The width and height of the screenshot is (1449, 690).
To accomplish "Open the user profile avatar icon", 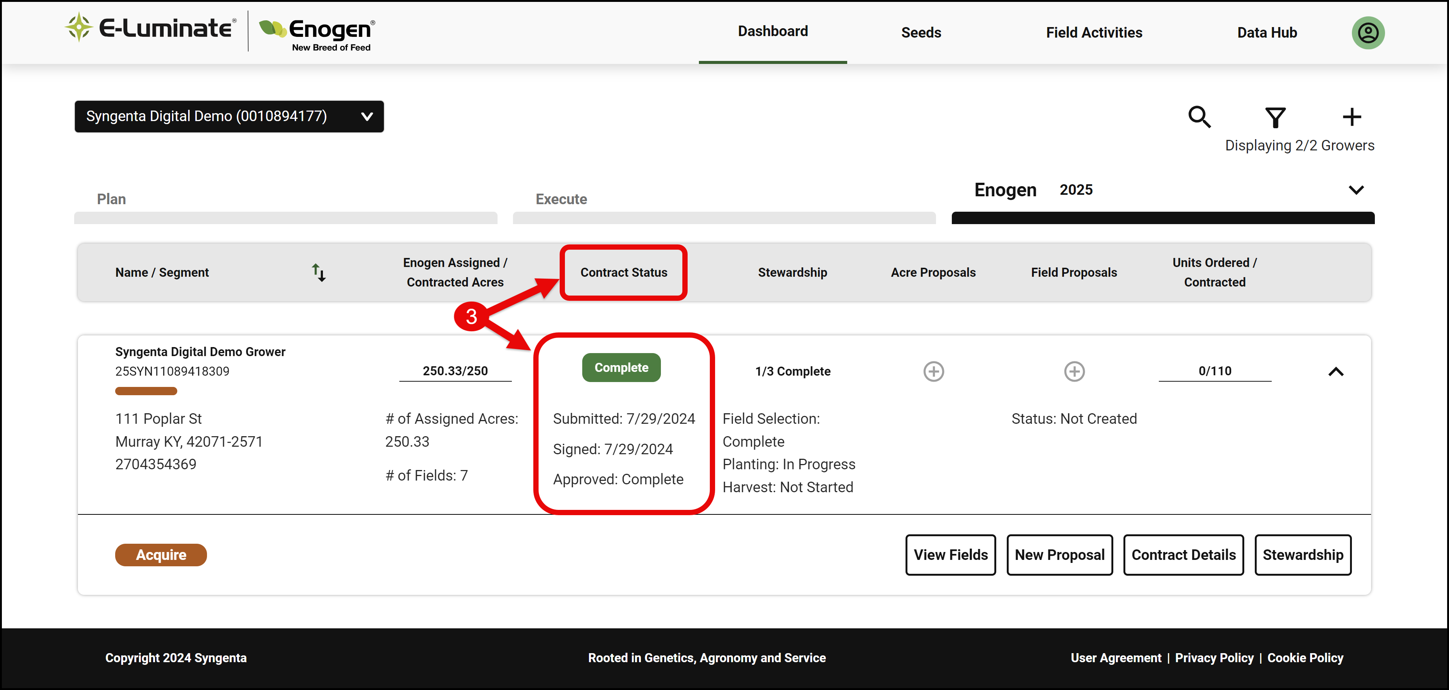I will pyautogui.click(x=1368, y=33).
